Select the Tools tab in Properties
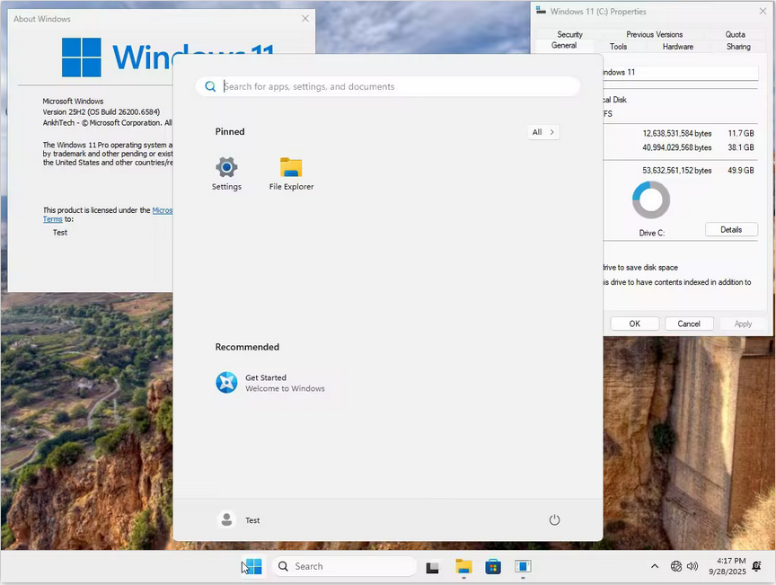Image resolution: width=776 pixels, height=585 pixels. tap(618, 47)
